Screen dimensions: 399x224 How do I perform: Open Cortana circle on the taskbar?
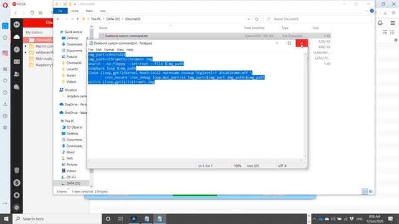click(x=108, y=218)
